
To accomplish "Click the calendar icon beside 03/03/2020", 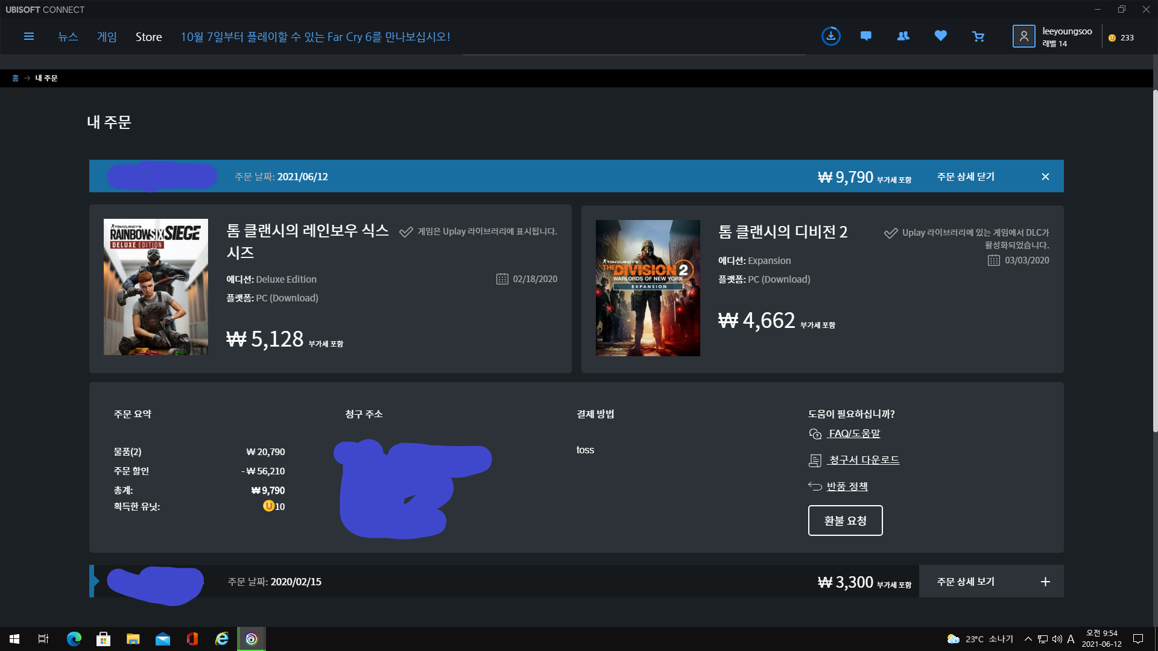I will tap(993, 260).
